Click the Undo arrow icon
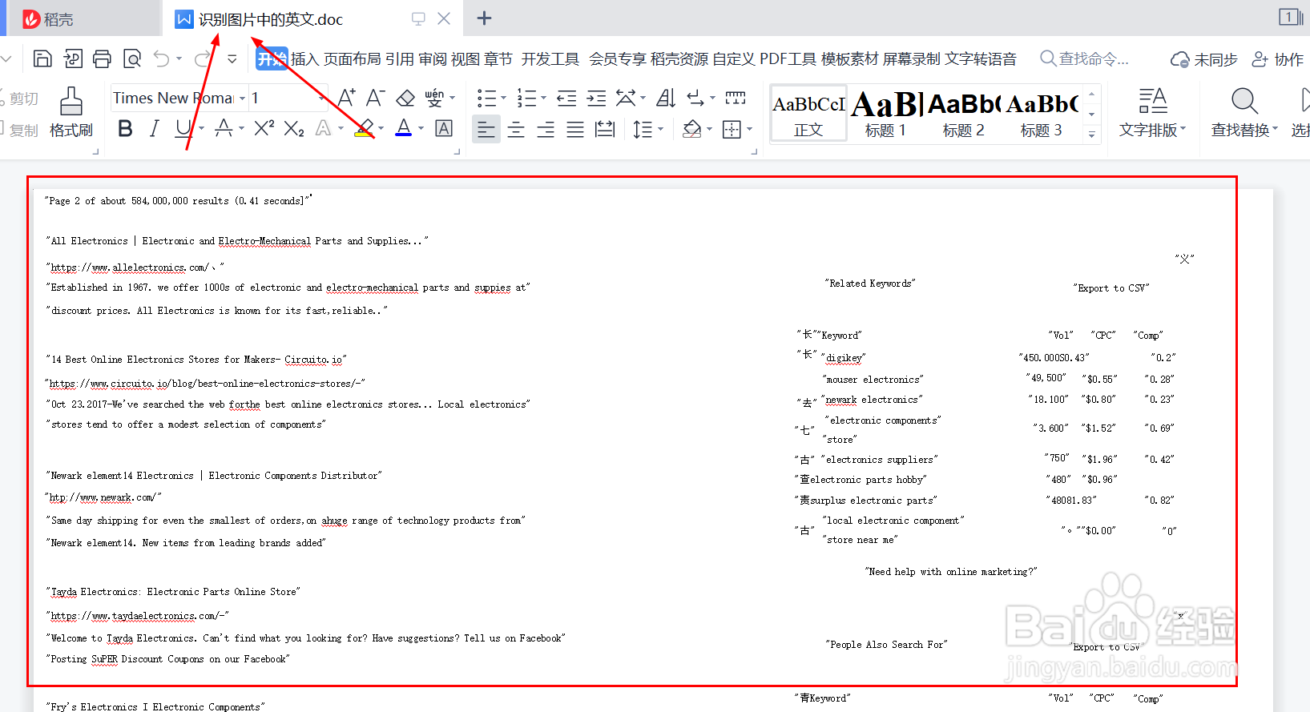Screen dimensions: 1310x712 click(161, 58)
